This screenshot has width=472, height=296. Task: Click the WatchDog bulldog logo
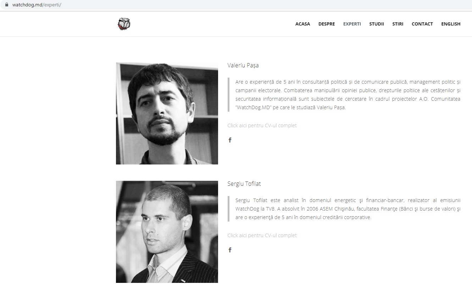click(x=124, y=24)
